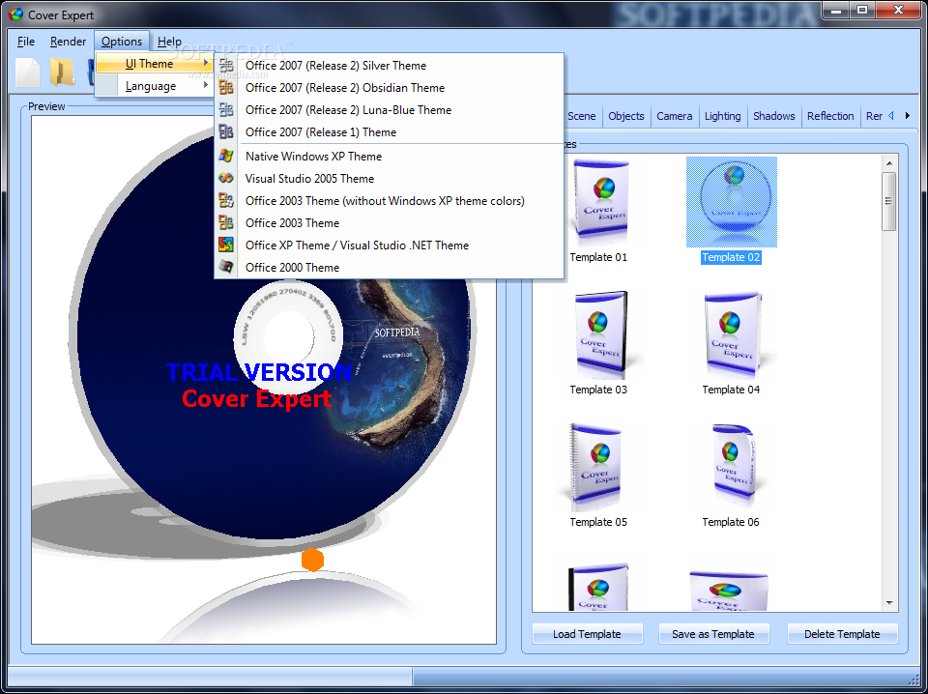This screenshot has width=928, height=694.
Task: Click the Load Template button
Action: click(587, 634)
